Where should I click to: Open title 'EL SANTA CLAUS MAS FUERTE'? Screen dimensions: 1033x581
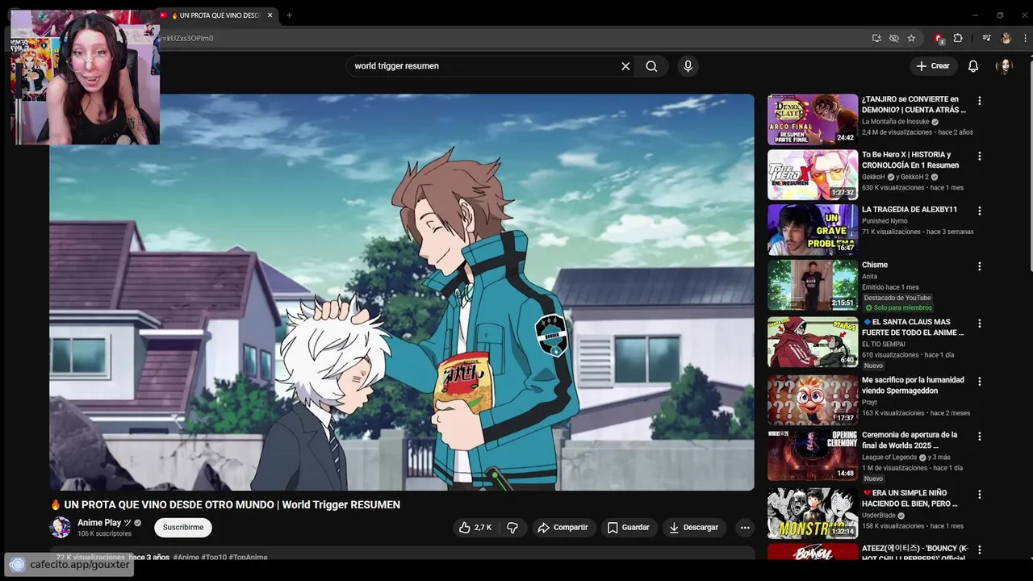click(913, 327)
